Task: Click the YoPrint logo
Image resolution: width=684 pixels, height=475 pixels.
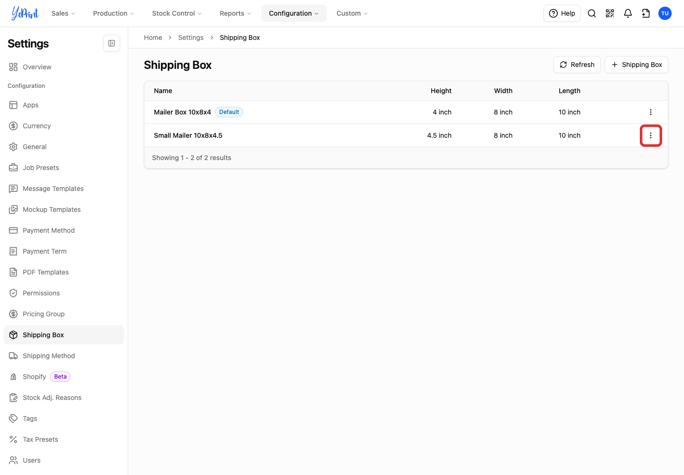Action: point(25,13)
